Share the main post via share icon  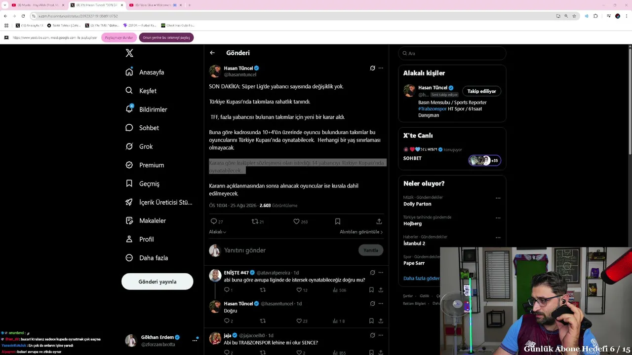click(379, 222)
